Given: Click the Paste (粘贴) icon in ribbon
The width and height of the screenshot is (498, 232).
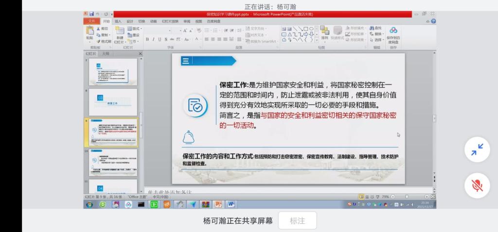Looking at the screenshot, I should coord(89,32).
